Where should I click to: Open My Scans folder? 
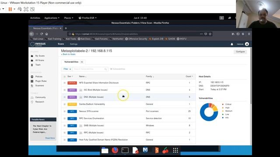pyautogui.click(x=40, y=56)
